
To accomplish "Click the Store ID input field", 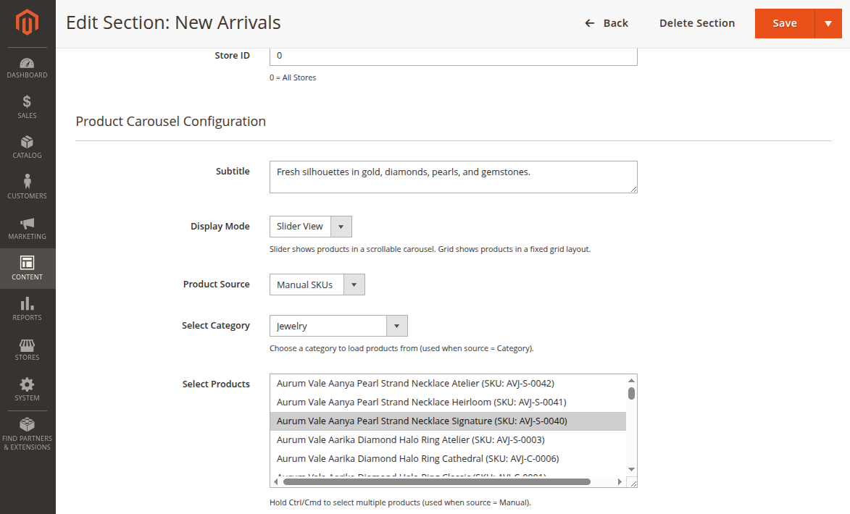I will pos(453,56).
